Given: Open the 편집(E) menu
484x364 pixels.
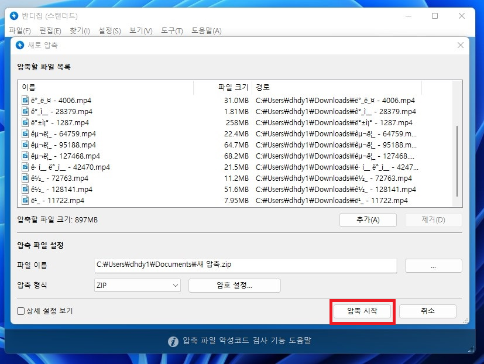Looking at the screenshot, I should [x=50, y=30].
